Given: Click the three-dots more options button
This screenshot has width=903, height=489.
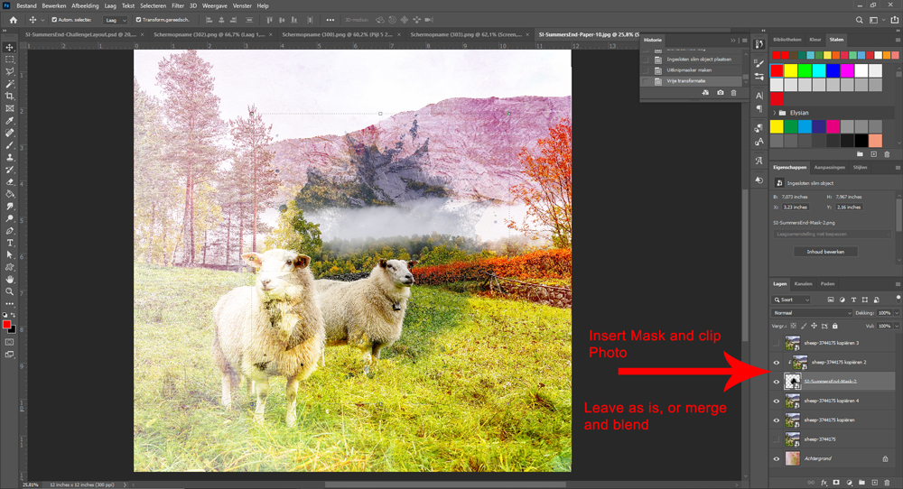Looking at the screenshot, I should [330, 20].
